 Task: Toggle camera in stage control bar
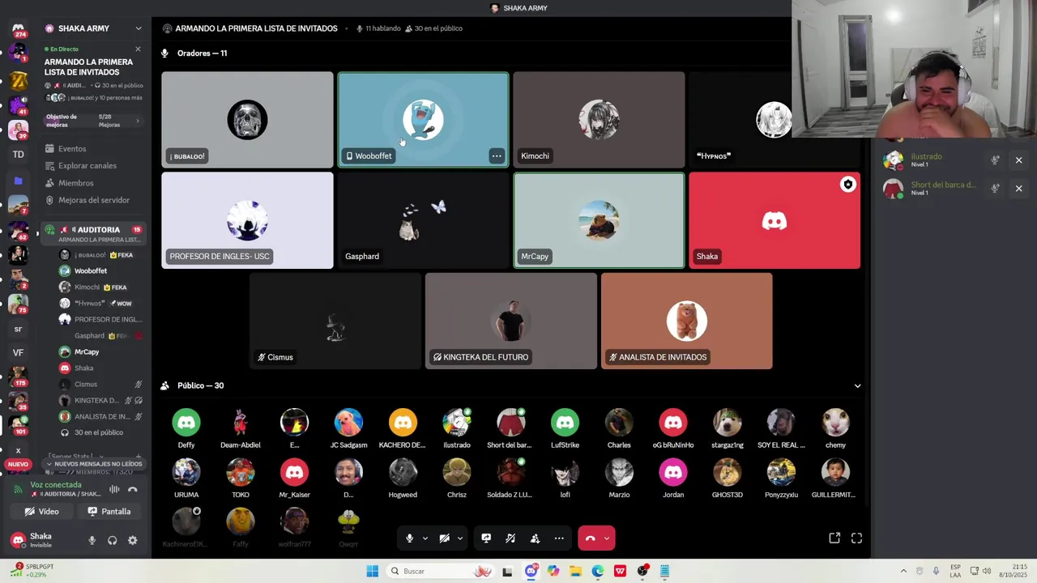click(444, 538)
